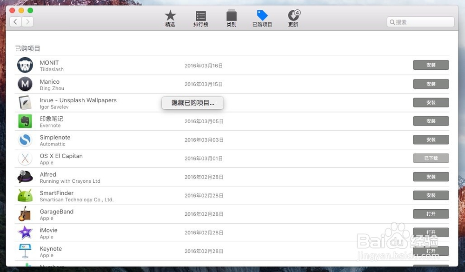Install Alfred with its 安装 button
This screenshot has width=465, height=272.
(x=431, y=177)
